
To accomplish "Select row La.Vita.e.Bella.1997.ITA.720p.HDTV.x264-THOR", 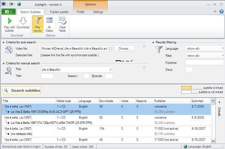I will 107,120.
